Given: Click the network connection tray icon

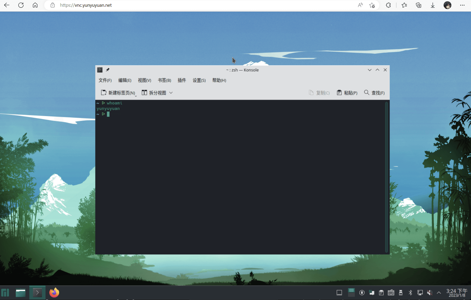Looking at the screenshot, I should [x=420, y=292].
